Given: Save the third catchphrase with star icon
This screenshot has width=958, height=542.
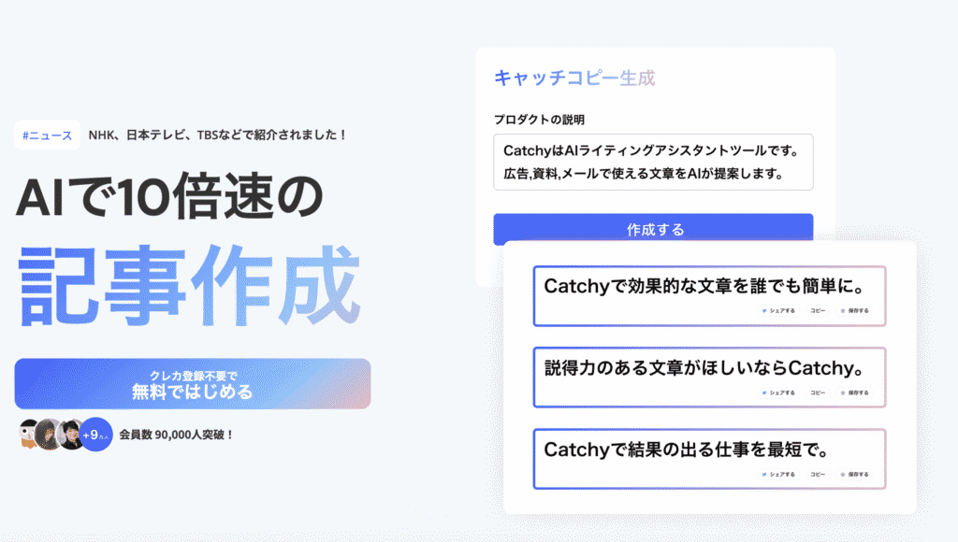Looking at the screenshot, I should 854,475.
